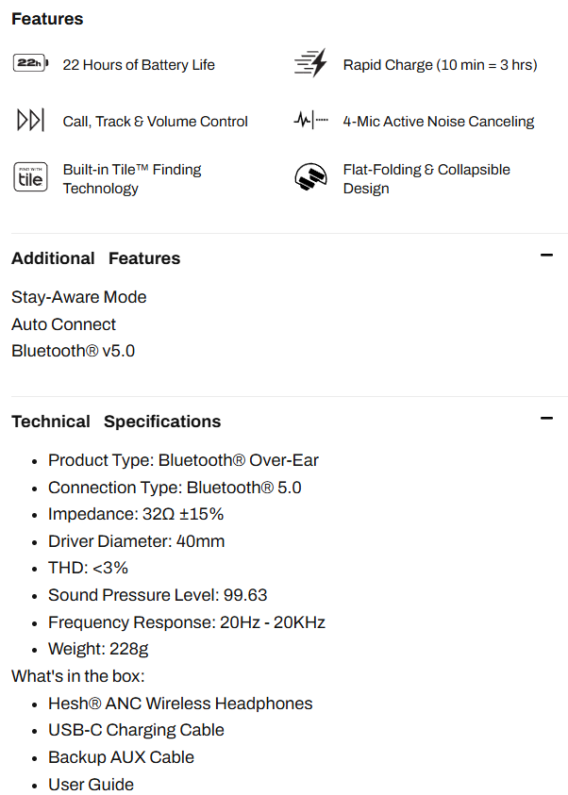Click the Stay-Aware Mode item
The width and height of the screenshot is (568, 795).
[79, 297]
